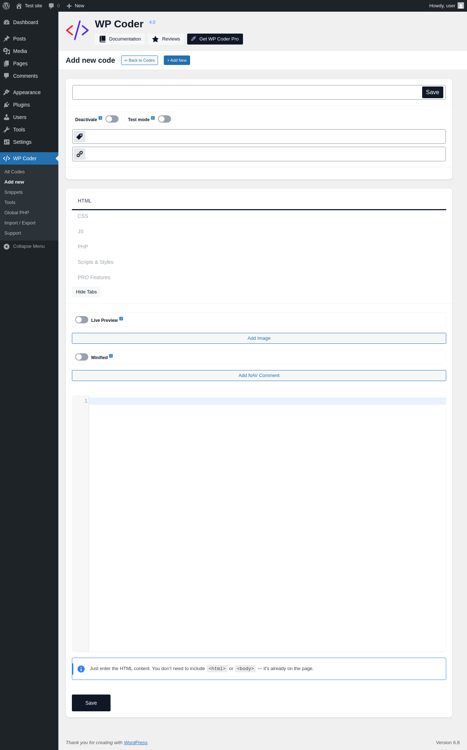Click the tag icon beside tags field
Screen dimensions: 467x750
pos(80,136)
